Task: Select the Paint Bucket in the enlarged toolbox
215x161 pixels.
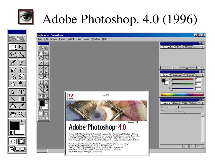Action: 13,106
